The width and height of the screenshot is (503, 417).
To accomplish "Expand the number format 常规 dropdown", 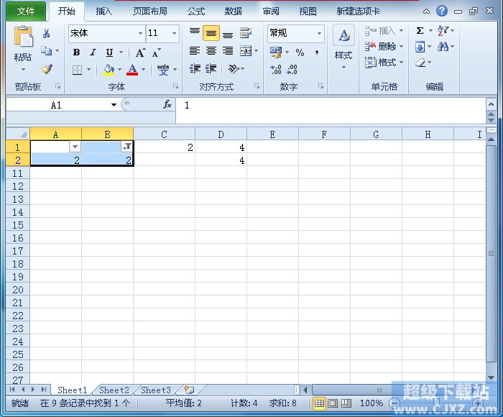I will pyautogui.click(x=319, y=33).
